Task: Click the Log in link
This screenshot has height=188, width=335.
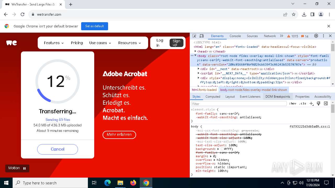Action: point(160,43)
